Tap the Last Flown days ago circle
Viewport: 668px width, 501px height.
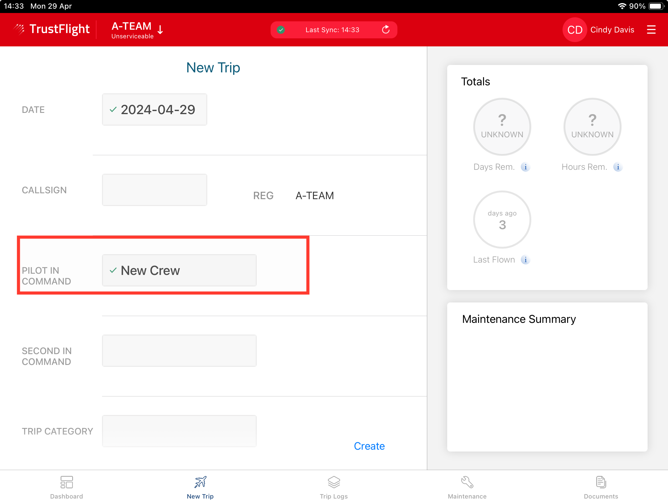tap(502, 220)
